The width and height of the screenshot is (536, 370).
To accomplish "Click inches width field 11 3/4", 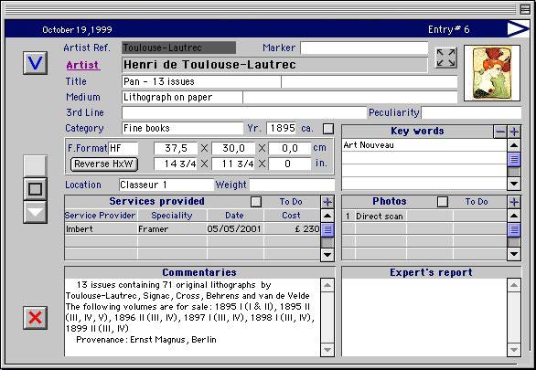I will 233,164.
